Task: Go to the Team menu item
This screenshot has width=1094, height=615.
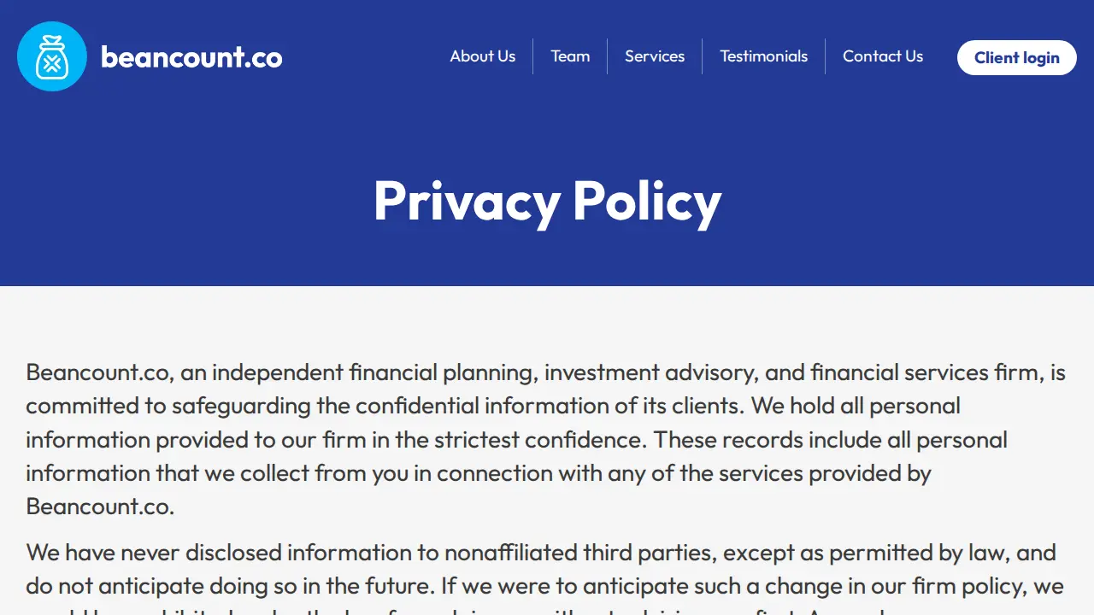Action: (x=570, y=56)
